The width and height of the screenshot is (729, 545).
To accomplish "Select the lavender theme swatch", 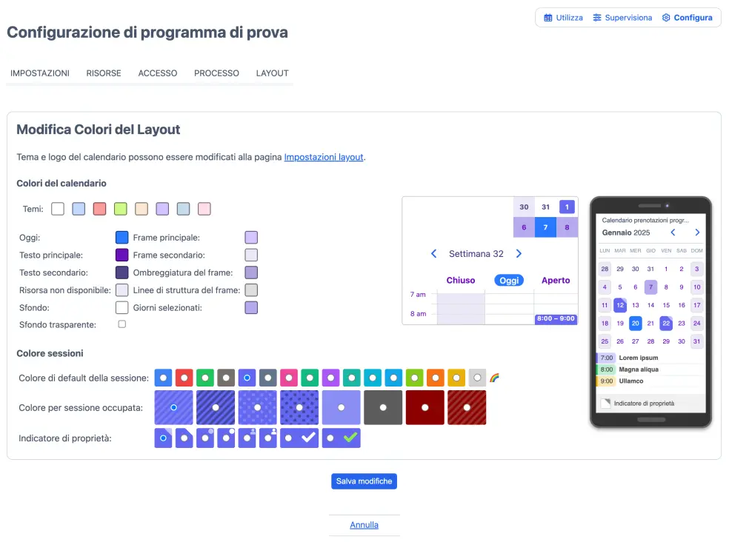I will coord(162,209).
